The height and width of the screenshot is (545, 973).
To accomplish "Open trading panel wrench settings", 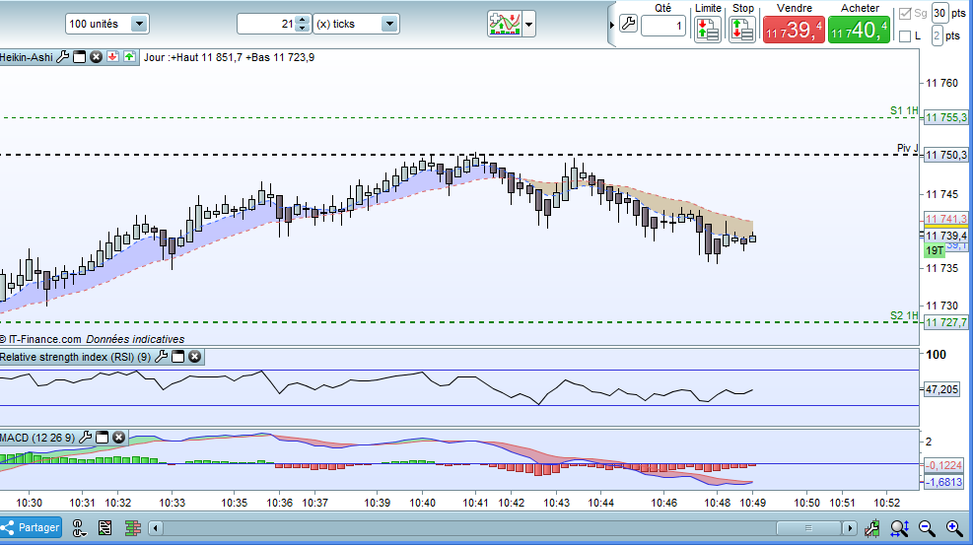I will click(629, 25).
